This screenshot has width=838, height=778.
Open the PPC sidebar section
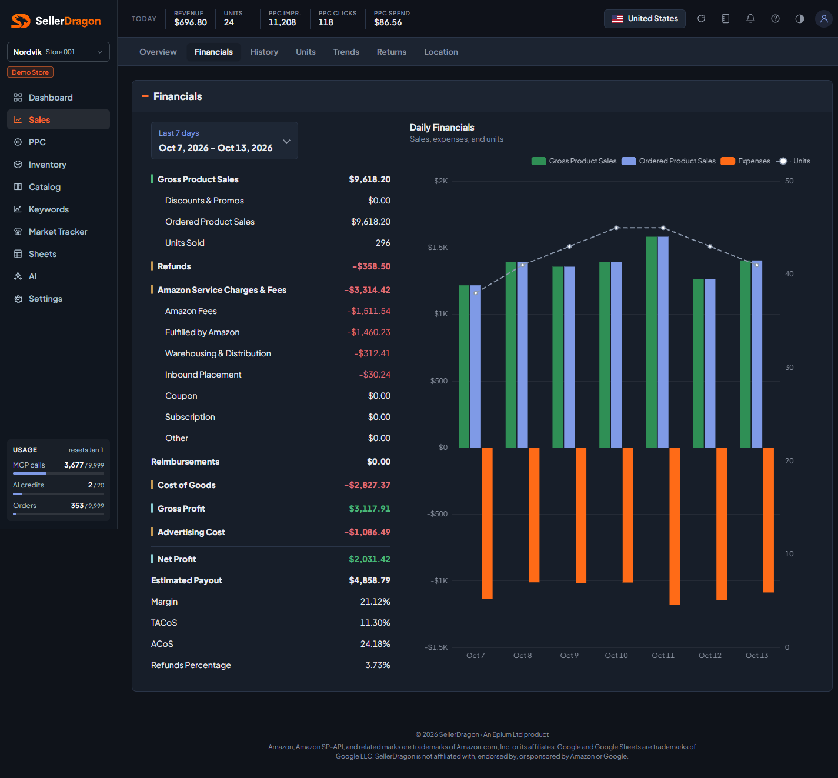pos(58,142)
